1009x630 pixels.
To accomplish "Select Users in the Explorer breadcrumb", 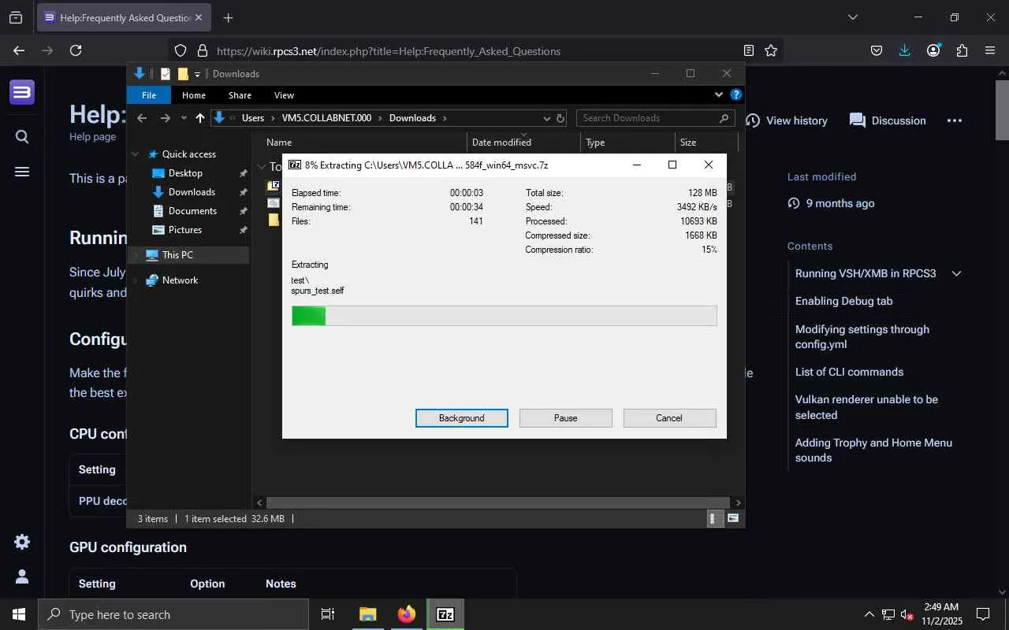I will click(x=253, y=118).
